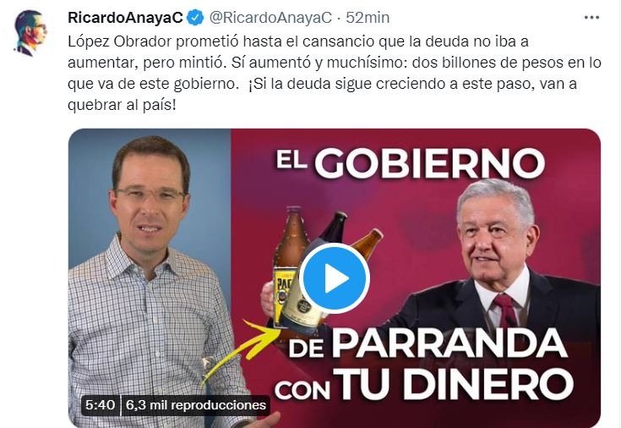The image size is (621, 428).
Task: Play the embedded video
Action: pyautogui.click(x=335, y=278)
